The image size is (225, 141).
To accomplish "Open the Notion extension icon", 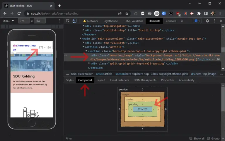I will [143, 14].
